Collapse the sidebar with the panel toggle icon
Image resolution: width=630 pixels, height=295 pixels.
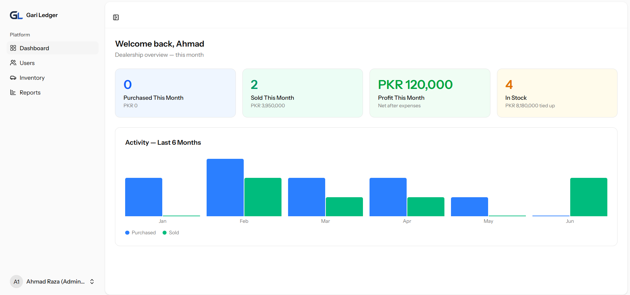(x=116, y=17)
